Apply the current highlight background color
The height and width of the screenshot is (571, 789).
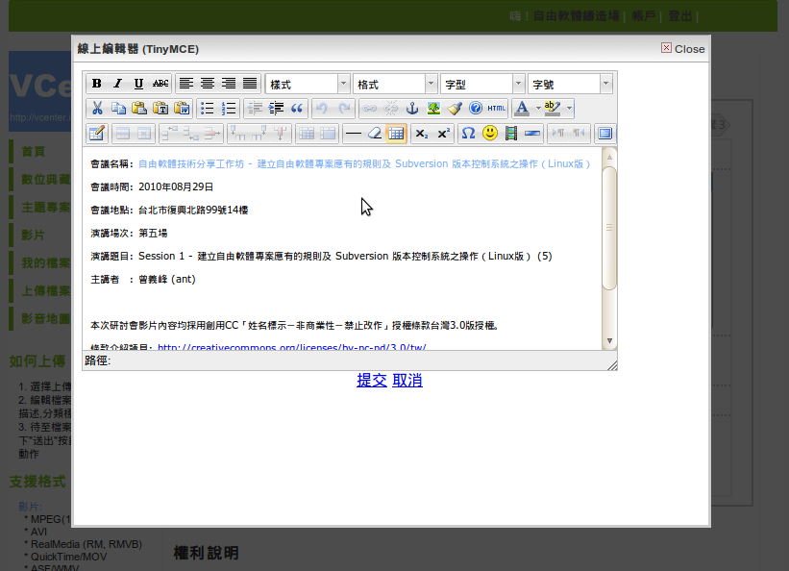point(553,109)
